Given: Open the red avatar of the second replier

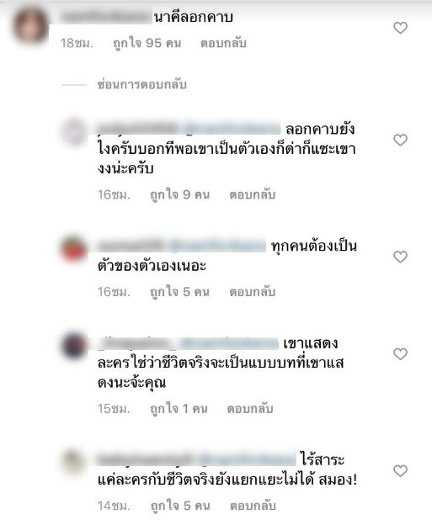Looking at the screenshot, I should [73, 248].
